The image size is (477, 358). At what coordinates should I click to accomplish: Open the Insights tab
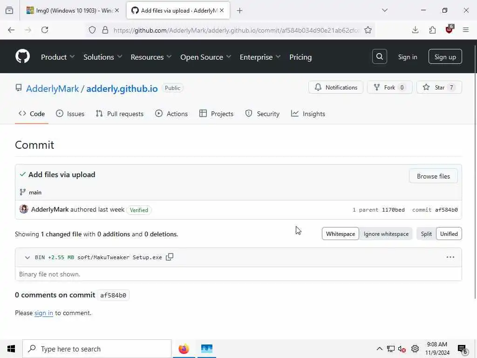(x=308, y=114)
